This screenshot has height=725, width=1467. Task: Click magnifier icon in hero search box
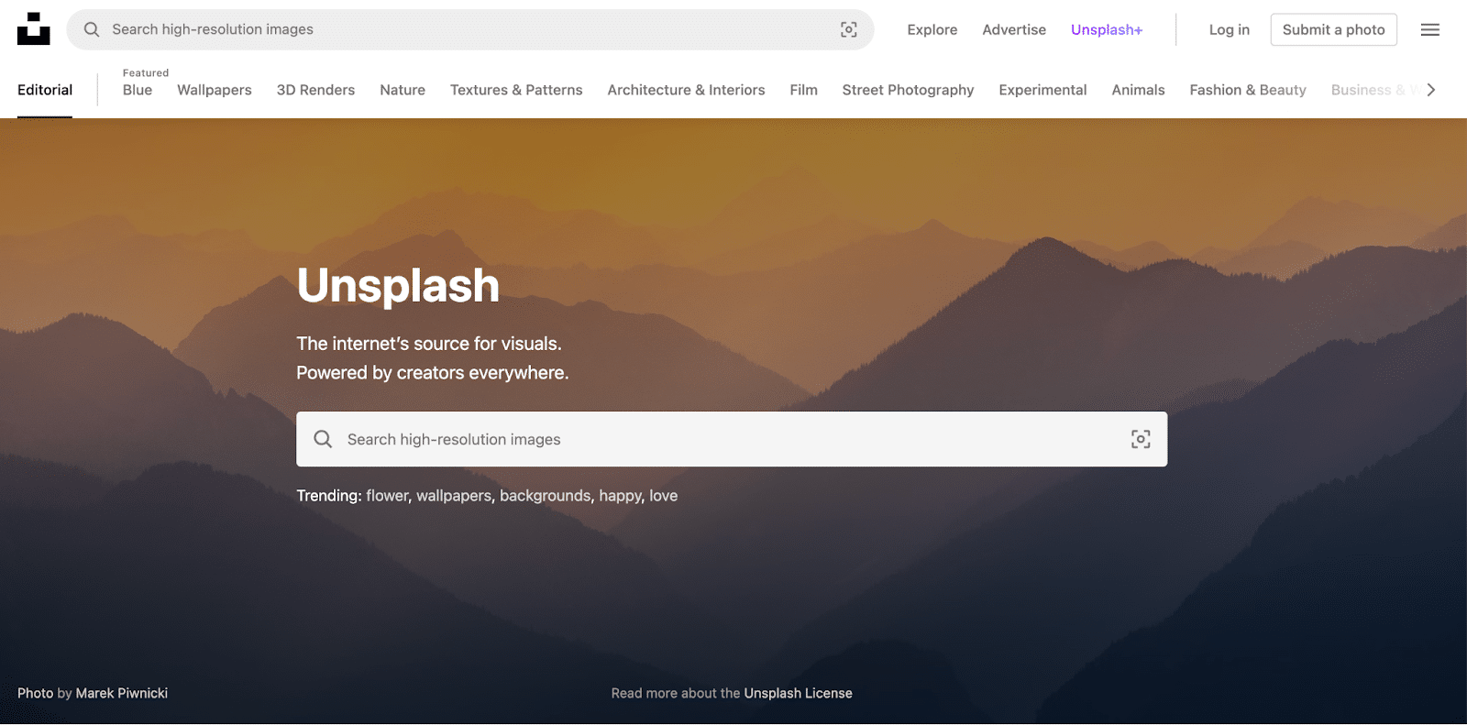coord(323,439)
